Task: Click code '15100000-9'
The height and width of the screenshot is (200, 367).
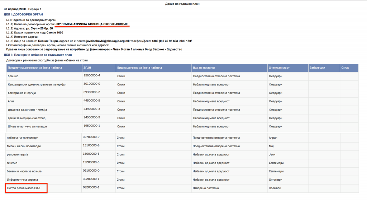Action: pos(91,145)
